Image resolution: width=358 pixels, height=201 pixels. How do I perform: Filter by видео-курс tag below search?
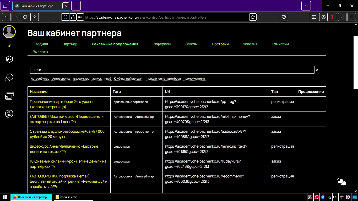coord(81,79)
